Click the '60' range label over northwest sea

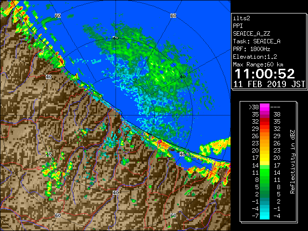tap(58, 16)
